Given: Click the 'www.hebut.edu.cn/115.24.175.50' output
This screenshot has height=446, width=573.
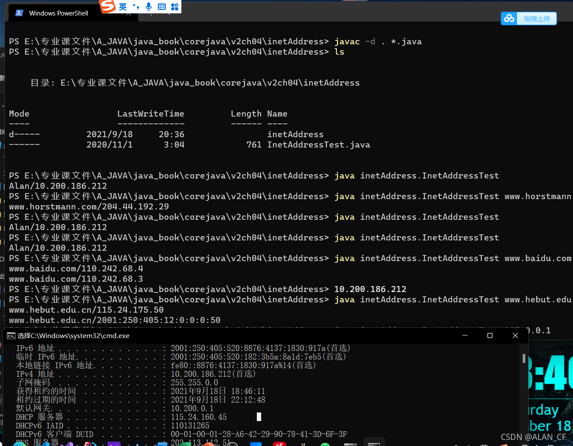Looking at the screenshot, I should tap(86, 310).
